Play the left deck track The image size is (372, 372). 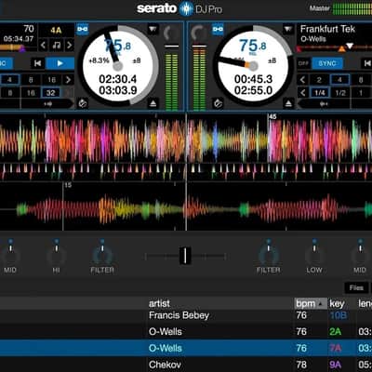point(60,63)
